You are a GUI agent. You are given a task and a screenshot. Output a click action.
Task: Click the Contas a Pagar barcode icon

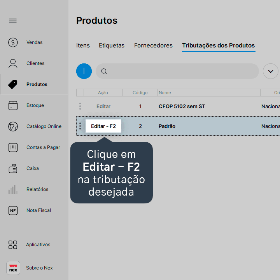[x=13, y=147]
